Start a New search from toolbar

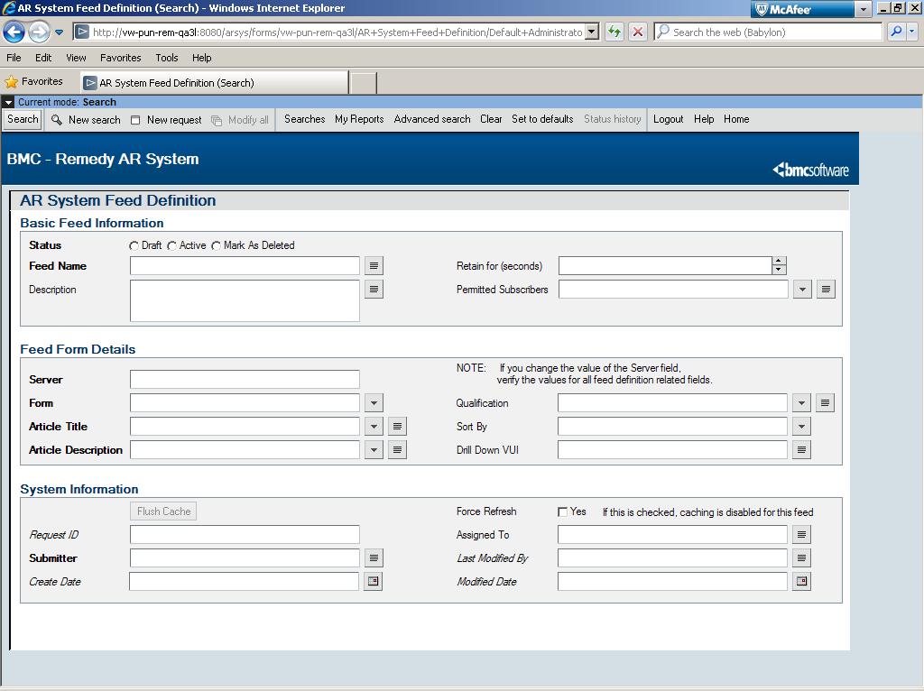tap(86, 120)
